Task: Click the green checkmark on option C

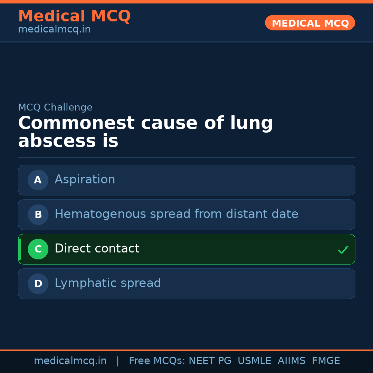Action: coord(343,249)
